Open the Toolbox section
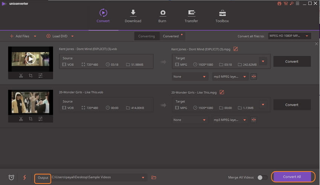320x185 pixels. coord(222,16)
